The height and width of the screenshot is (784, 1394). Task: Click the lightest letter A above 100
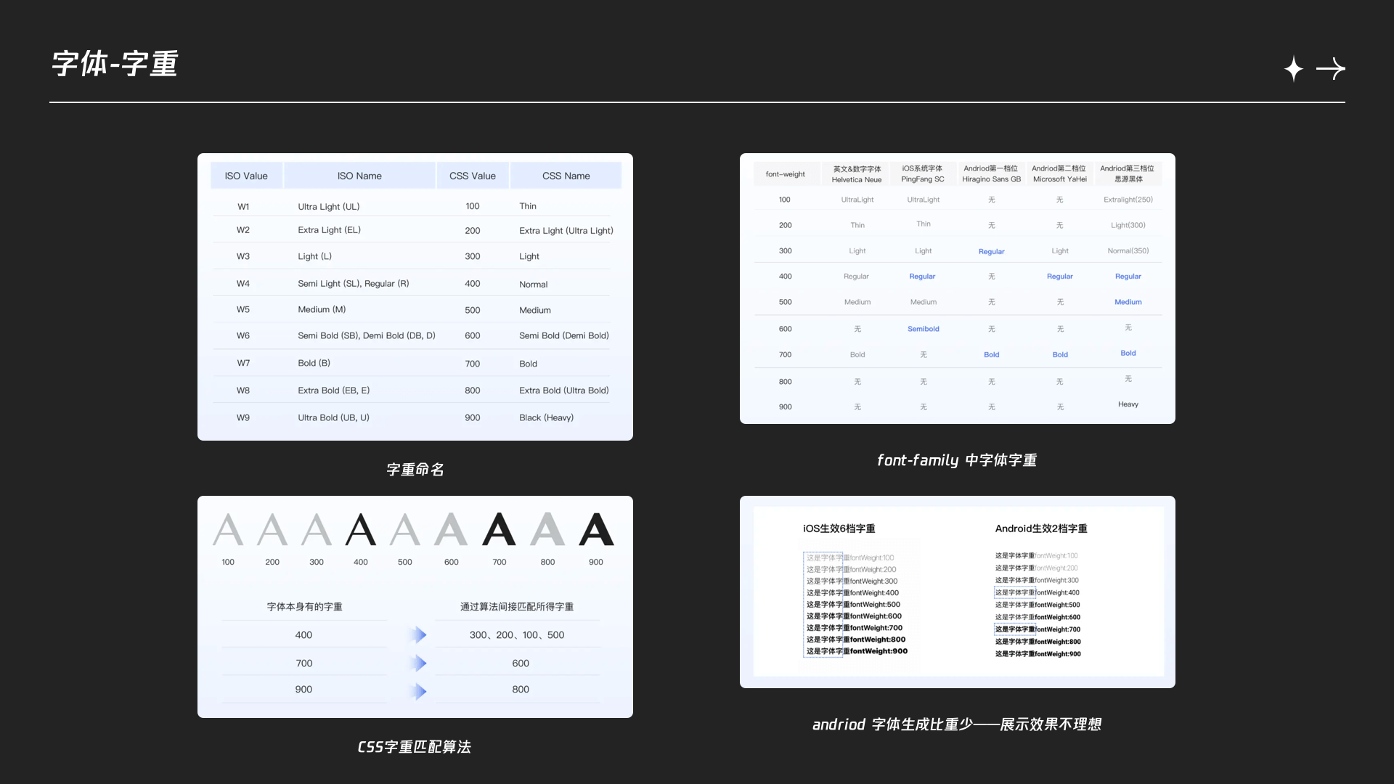228,530
